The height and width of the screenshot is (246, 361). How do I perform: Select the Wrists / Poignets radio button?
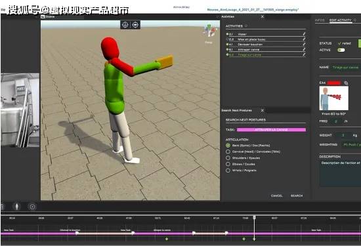point(228,171)
